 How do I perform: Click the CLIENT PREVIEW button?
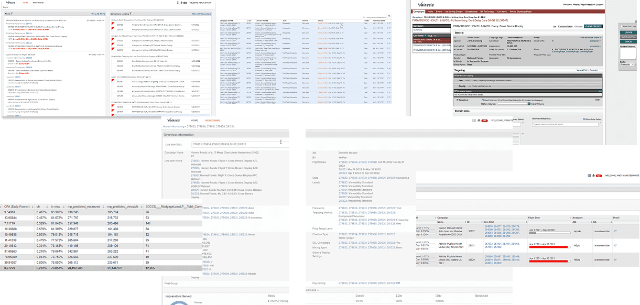(x=593, y=26)
